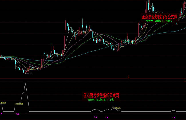Viewport: 186px width, 120px height.
Task: Click the 买点出现 label on the small hump
Action: tap(117, 108)
